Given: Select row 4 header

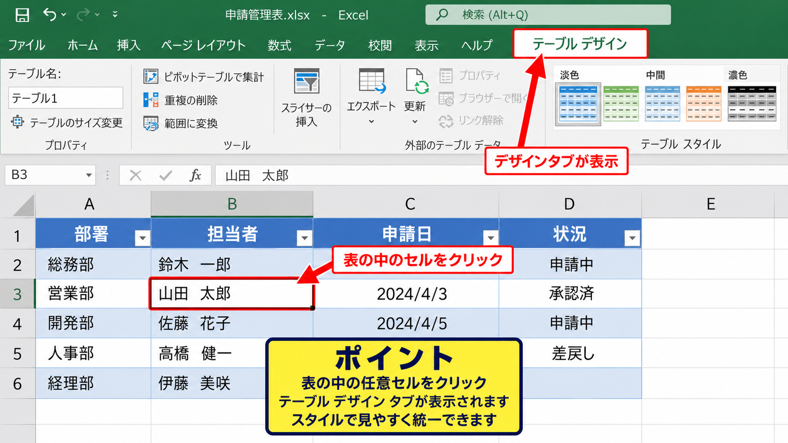Looking at the screenshot, I should click(17, 323).
